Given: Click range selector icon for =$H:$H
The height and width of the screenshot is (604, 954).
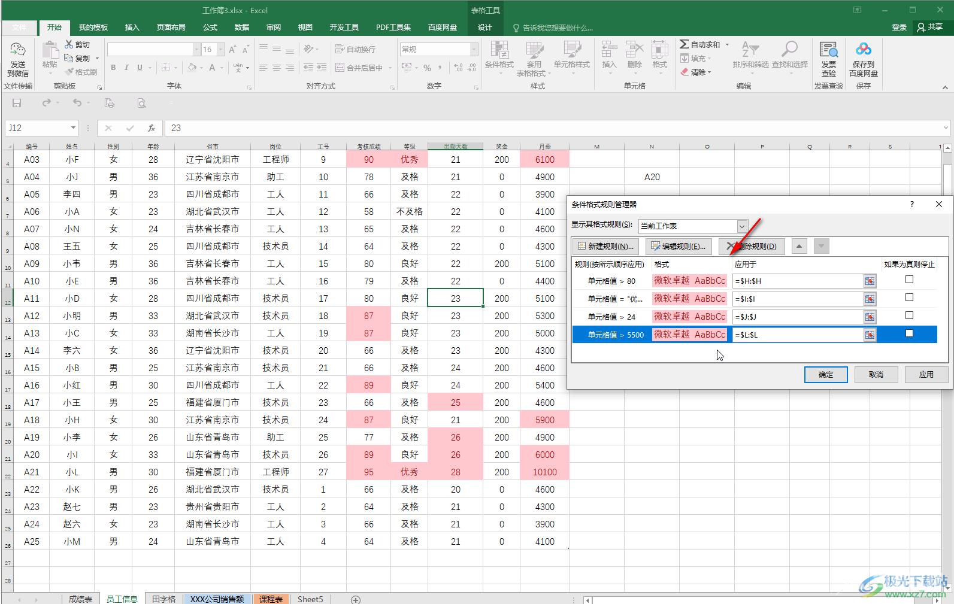Looking at the screenshot, I should [870, 281].
